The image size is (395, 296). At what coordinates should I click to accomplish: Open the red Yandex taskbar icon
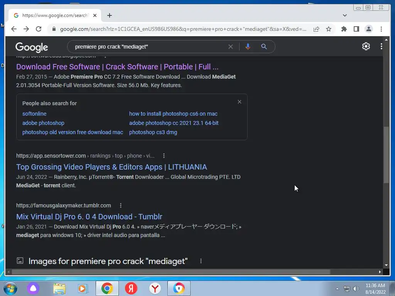click(131, 288)
